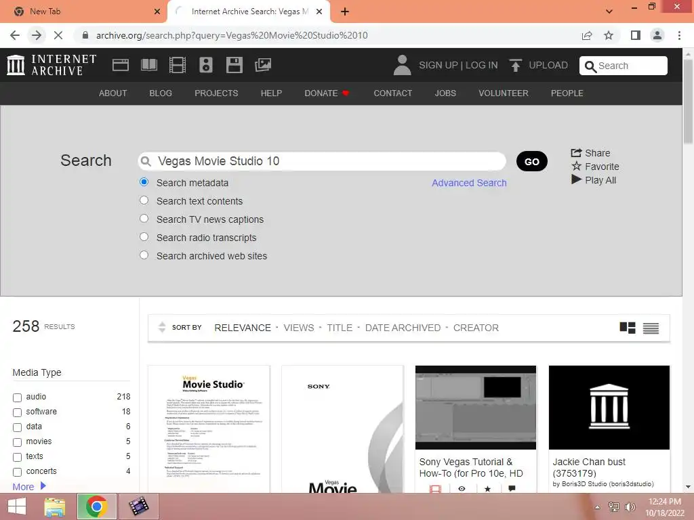Image resolution: width=694 pixels, height=520 pixels.
Task: Open the Software floppy disk icon
Action: pos(234,65)
